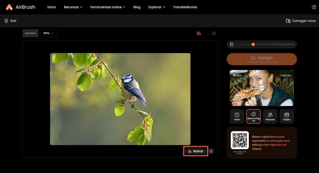Click Sair to exit editor
The image size is (319, 173).
11,21
